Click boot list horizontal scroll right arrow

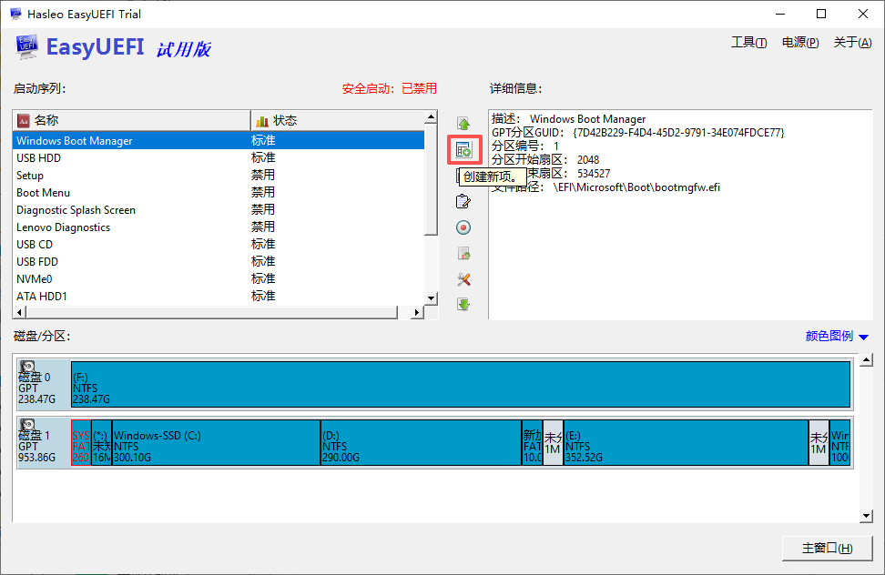coord(417,312)
